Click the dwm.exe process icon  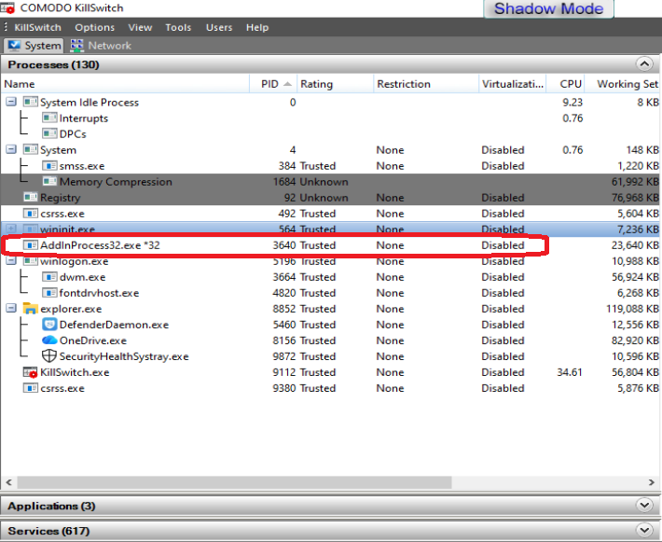click(x=49, y=277)
